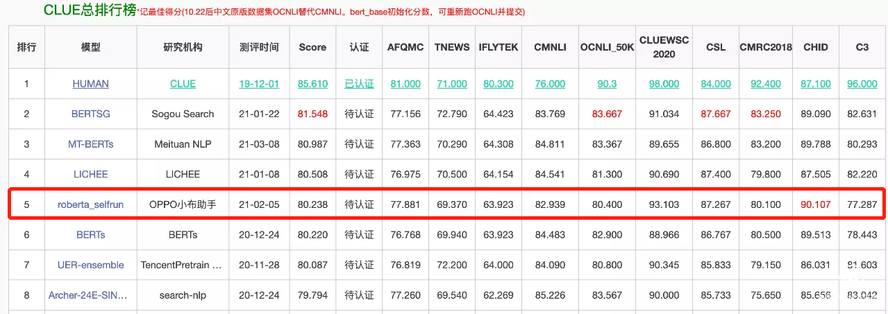Click the roberta_selfrun model link
This screenshot has width=888, height=314.
[x=90, y=204]
